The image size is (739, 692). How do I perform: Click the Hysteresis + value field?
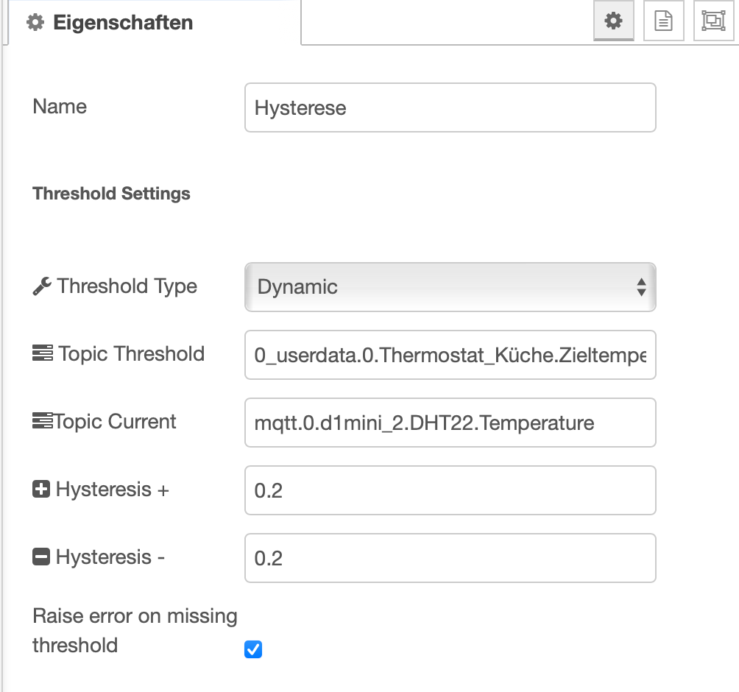click(450, 490)
